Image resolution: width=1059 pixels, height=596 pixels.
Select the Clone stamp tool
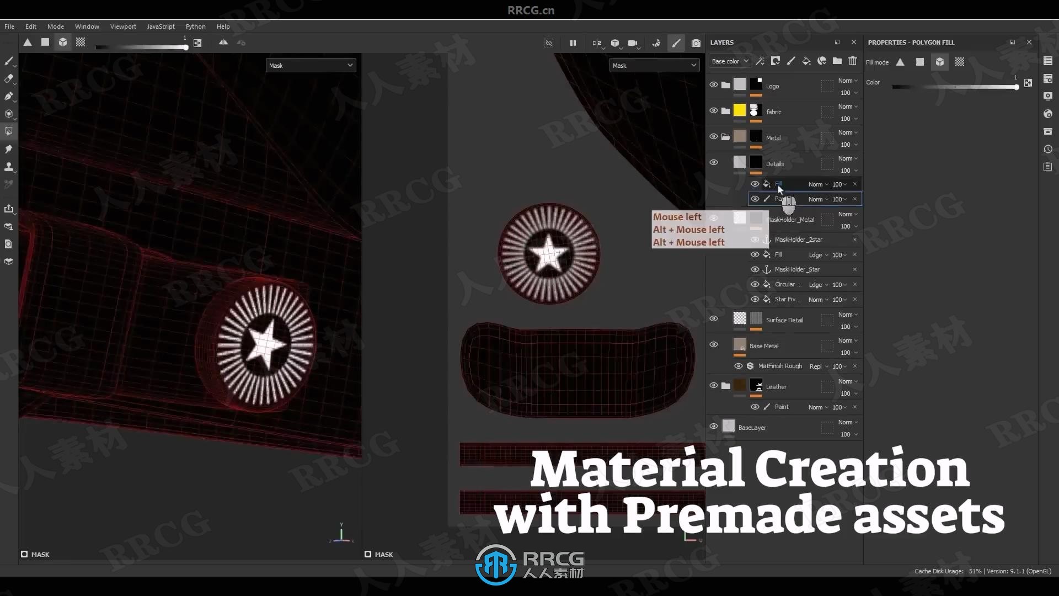tap(9, 167)
